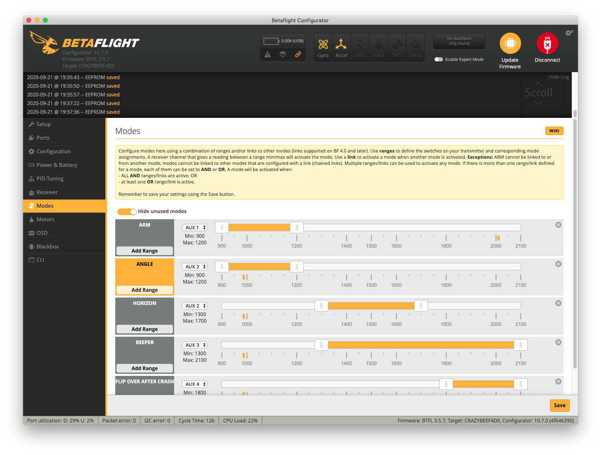Click ANGLE range lower slider handle
This screenshot has width=601, height=455.
pyautogui.click(x=222, y=267)
